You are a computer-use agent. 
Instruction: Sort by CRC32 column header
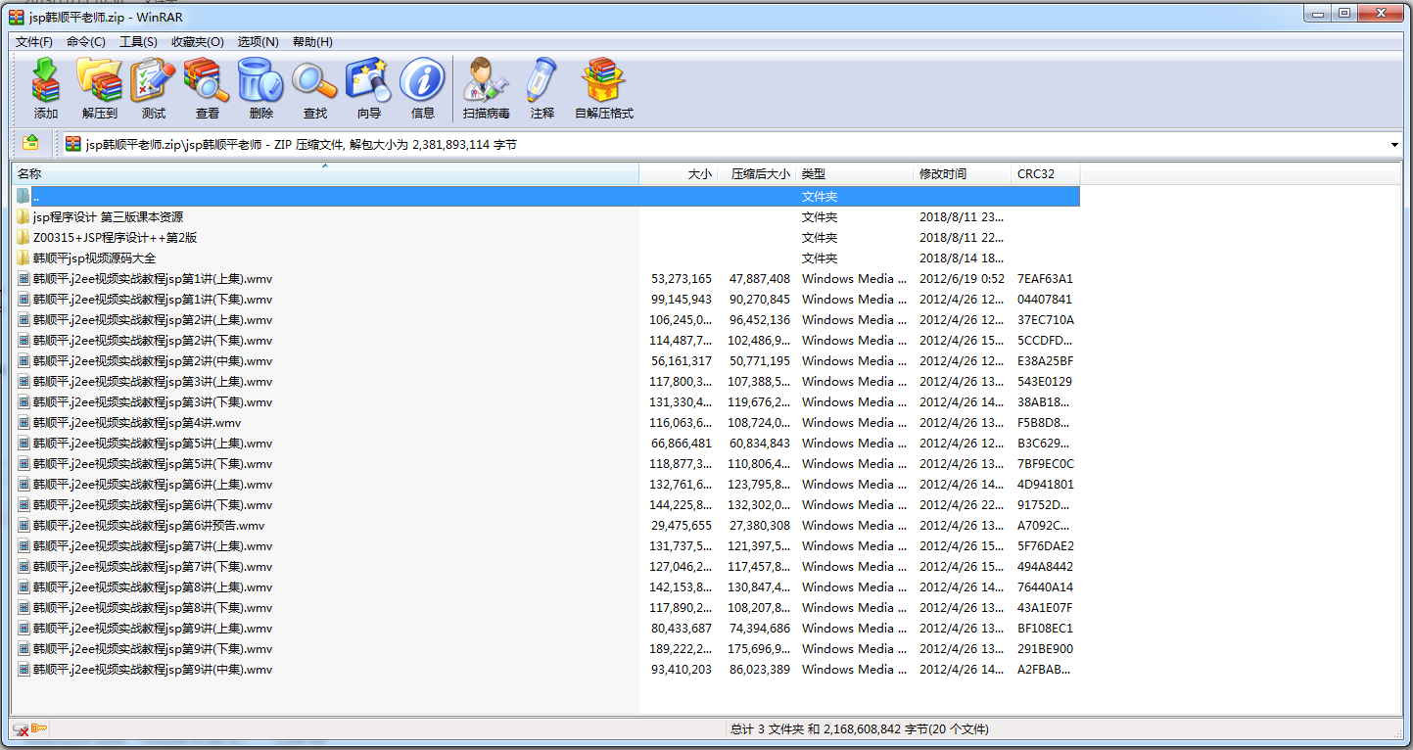click(x=1046, y=173)
